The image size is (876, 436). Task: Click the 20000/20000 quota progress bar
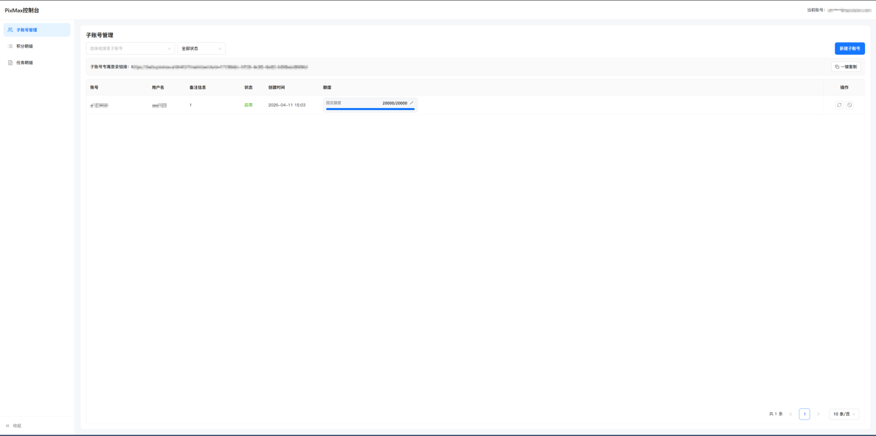coord(370,109)
